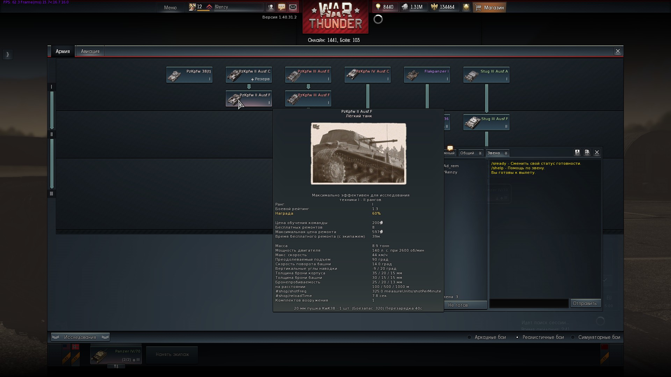Open the friends contacts icon in top bar
The height and width of the screenshot is (377, 671).
tap(270, 7)
